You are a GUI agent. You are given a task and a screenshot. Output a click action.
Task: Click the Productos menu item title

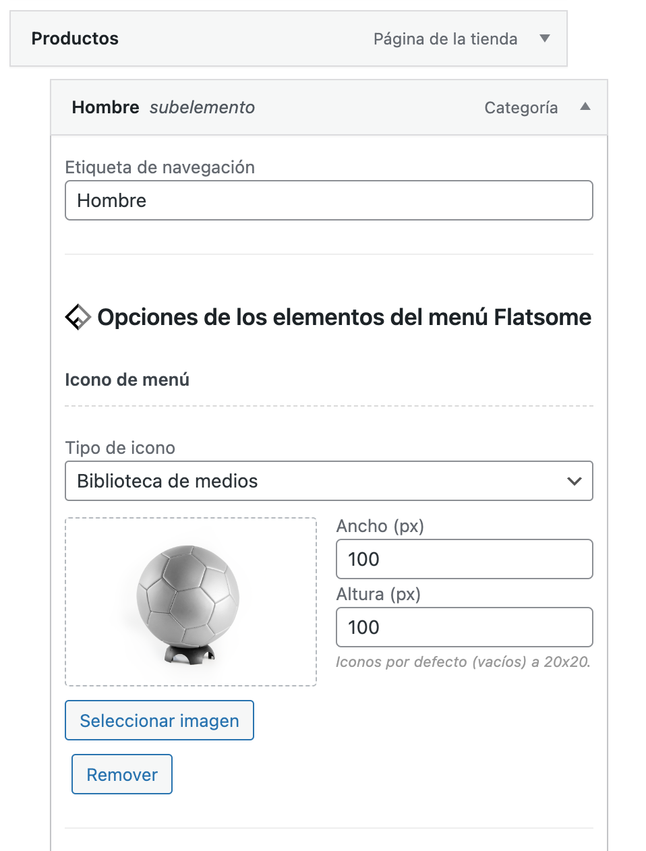(x=75, y=38)
